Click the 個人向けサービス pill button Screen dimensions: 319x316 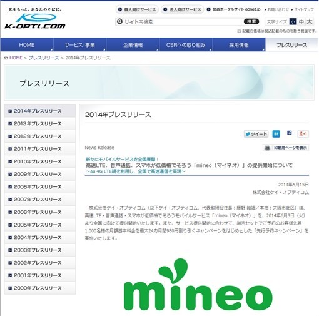click(137, 9)
